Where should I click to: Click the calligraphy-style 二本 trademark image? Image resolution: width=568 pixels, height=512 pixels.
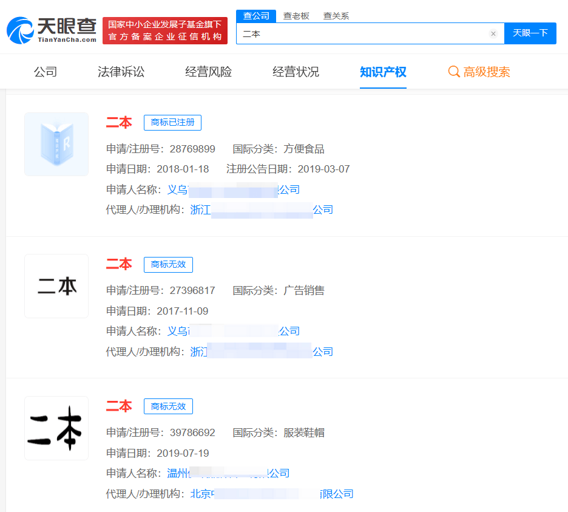(56, 428)
